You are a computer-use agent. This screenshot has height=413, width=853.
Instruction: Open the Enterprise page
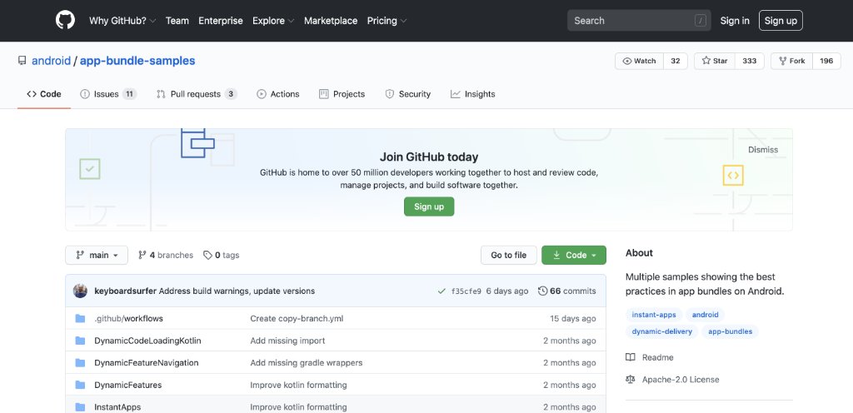[x=220, y=21]
